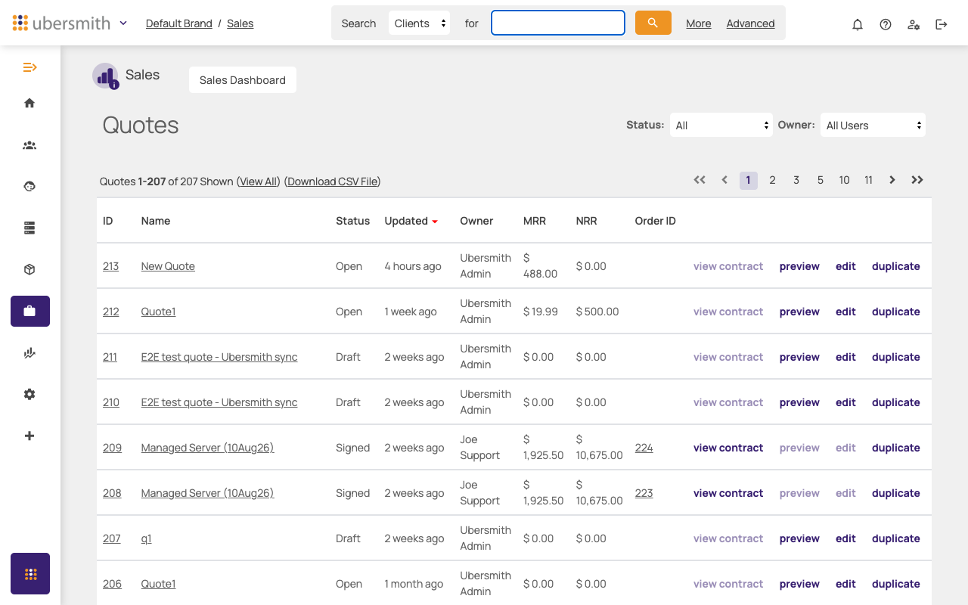Image resolution: width=968 pixels, height=605 pixels.
Task: Select page 2 in pagination
Action: point(772,180)
